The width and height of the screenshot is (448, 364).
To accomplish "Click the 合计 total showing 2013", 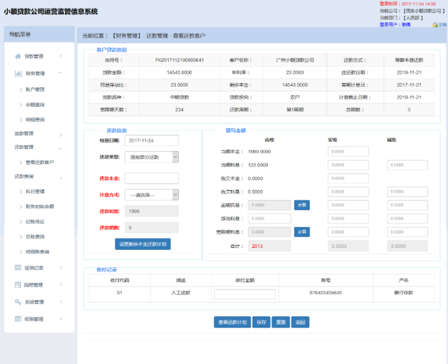I will point(269,246).
